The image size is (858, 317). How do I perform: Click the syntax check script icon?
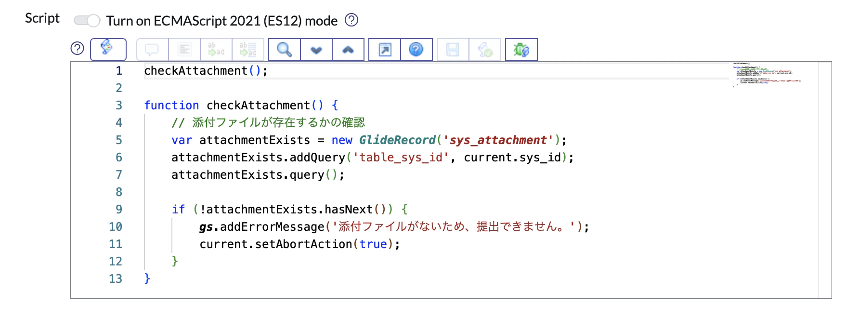pyautogui.click(x=485, y=49)
